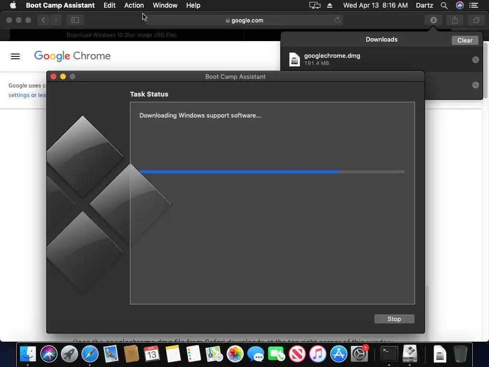Click the Stop button in Boot Camp Assistant
This screenshot has height=367, width=489.
[x=394, y=319]
